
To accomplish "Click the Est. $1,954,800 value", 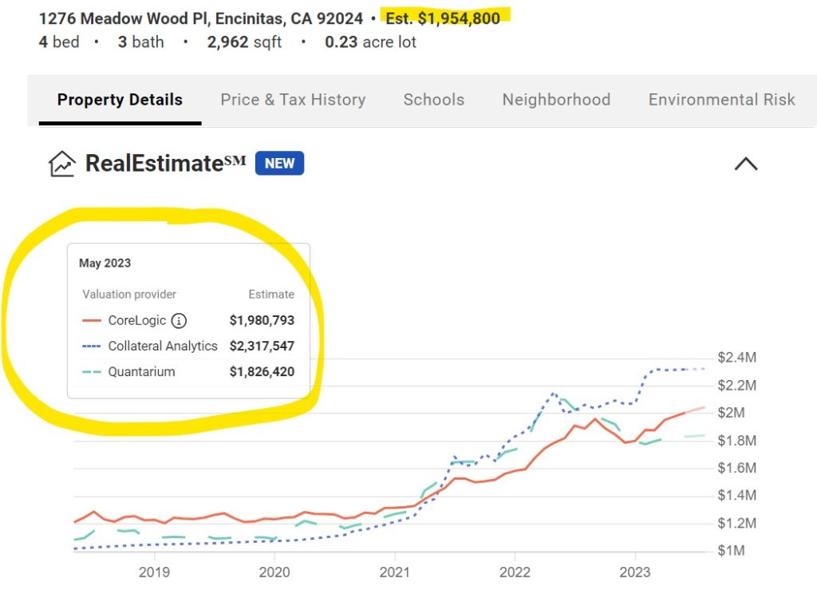I will 443,18.
